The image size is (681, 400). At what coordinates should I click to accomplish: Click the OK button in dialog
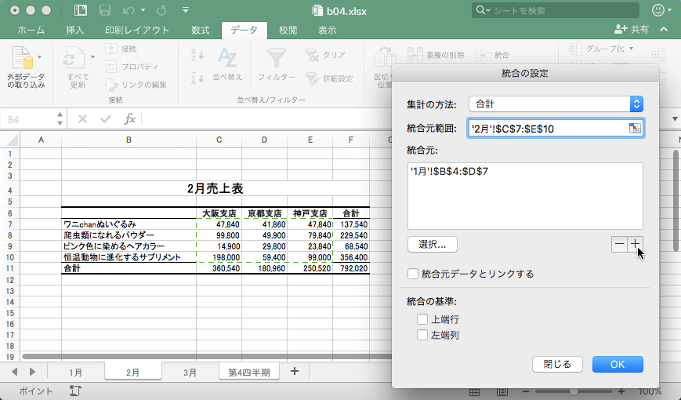618,365
